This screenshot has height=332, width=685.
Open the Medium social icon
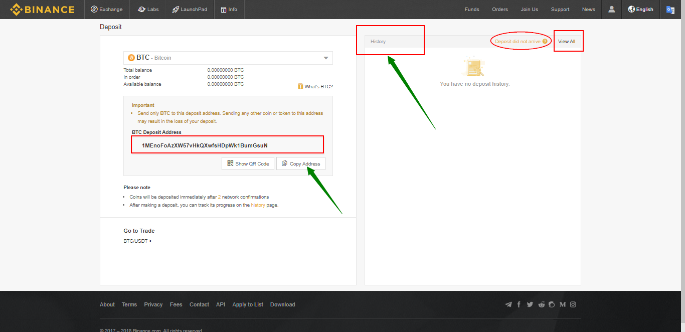point(563,304)
